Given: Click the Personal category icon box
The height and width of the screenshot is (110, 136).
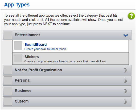Looking at the screenshot, I should (x=8, y=81).
